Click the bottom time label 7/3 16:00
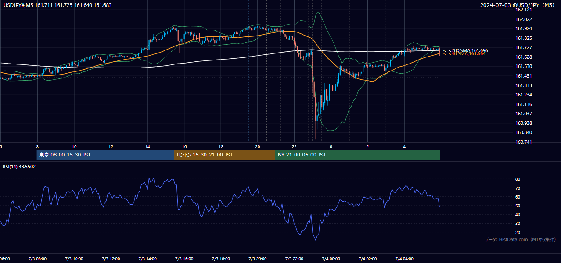 (x=184, y=259)
